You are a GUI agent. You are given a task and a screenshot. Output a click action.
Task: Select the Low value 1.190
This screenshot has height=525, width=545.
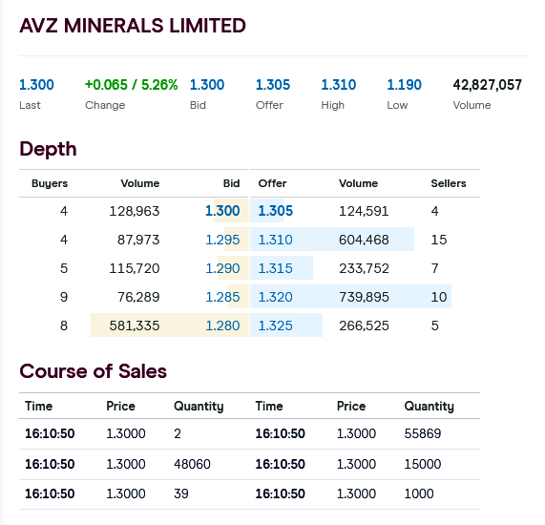pyautogui.click(x=405, y=85)
